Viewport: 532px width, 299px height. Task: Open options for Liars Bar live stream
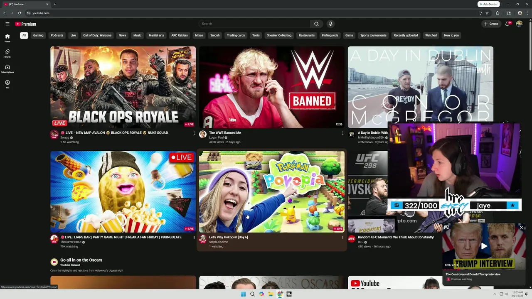[x=194, y=238]
